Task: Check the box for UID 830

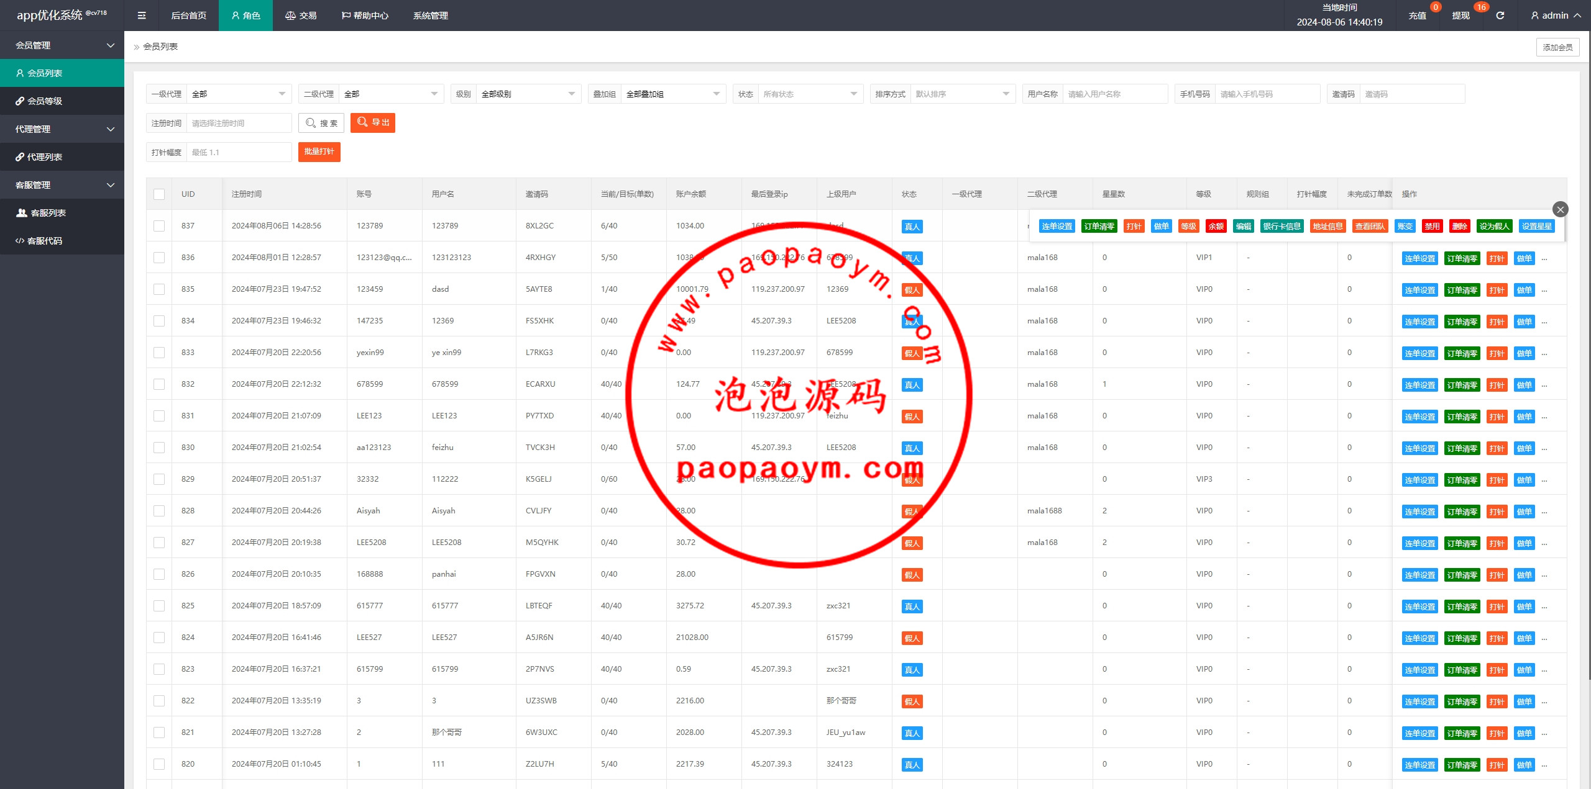Action: click(159, 448)
